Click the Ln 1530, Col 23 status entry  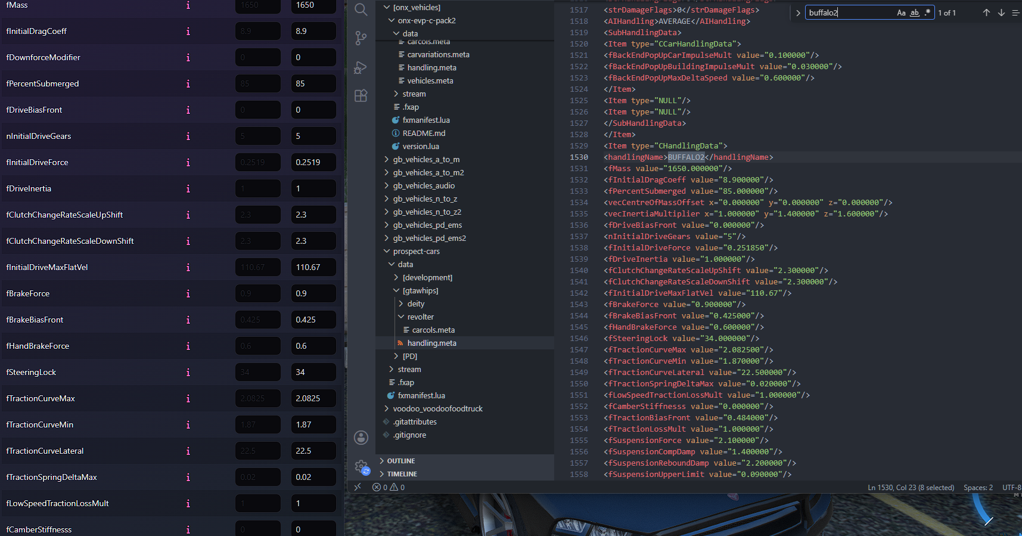tap(911, 488)
